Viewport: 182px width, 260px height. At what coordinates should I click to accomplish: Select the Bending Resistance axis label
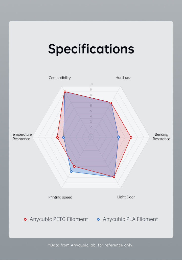161,137
